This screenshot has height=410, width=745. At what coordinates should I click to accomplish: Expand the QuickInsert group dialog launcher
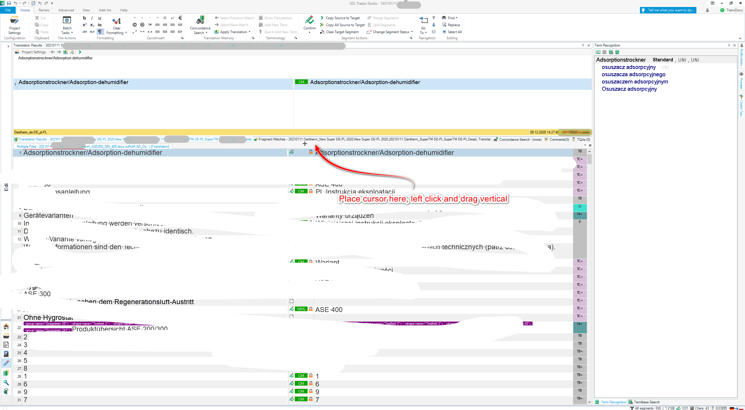point(182,38)
